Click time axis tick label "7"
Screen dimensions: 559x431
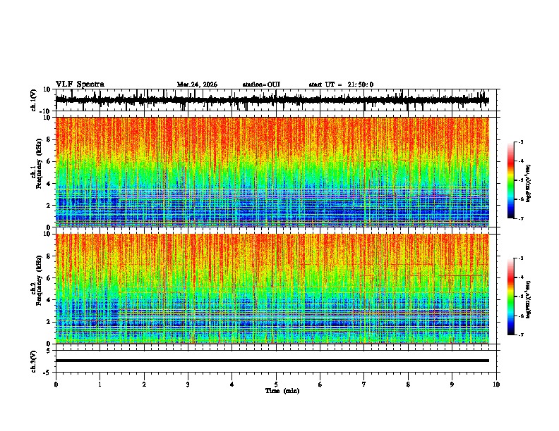(364, 385)
